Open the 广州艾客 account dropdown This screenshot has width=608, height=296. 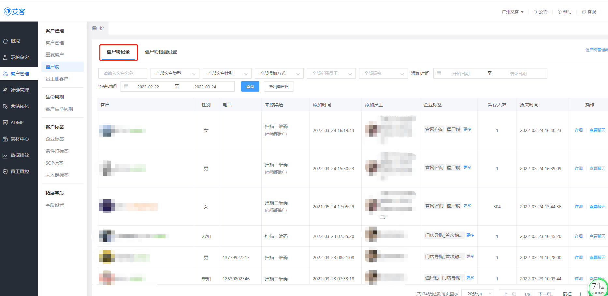513,12
